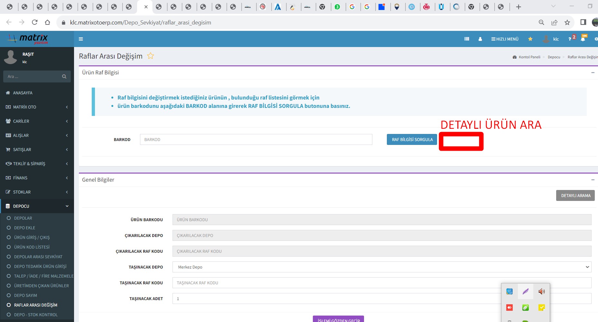The height and width of the screenshot is (322, 598).
Task: Go to DEPOLAR ARASI SEVKİYAT page
Action: (x=38, y=257)
